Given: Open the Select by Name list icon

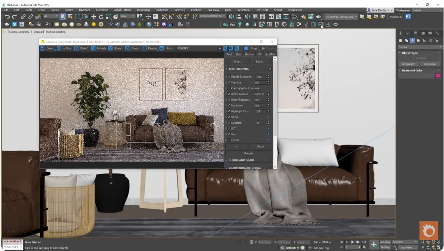Looking at the screenshot, I should [x=70, y=17].
